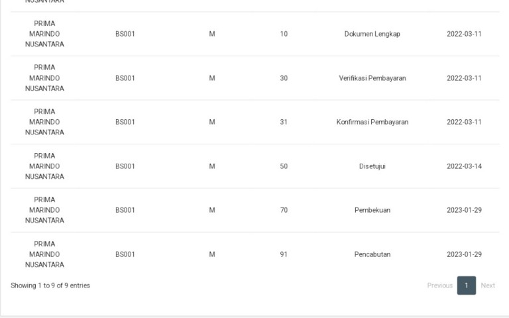
Task: Click the M value in the Pembekuan row
Action: (212, 210)
